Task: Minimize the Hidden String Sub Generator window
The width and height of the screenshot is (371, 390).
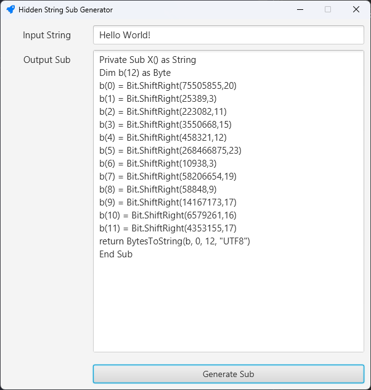Action: pos(300,10)
